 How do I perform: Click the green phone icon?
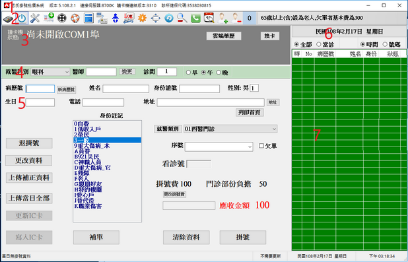195,18
